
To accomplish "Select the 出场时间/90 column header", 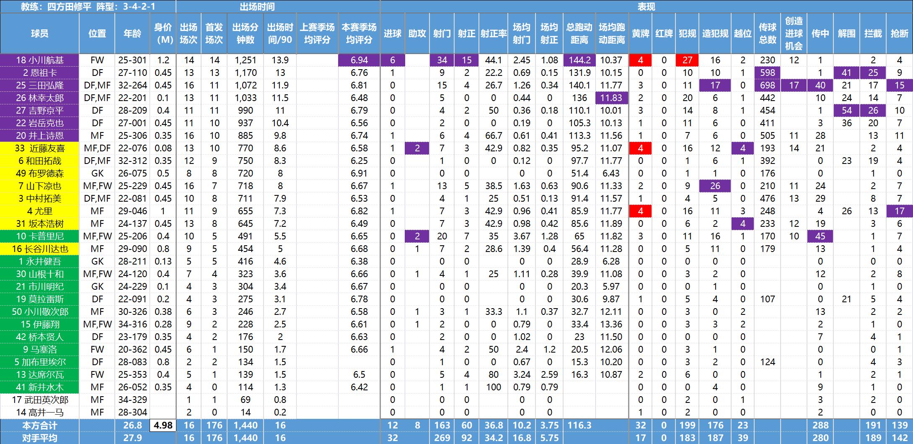I will [280, 34].
